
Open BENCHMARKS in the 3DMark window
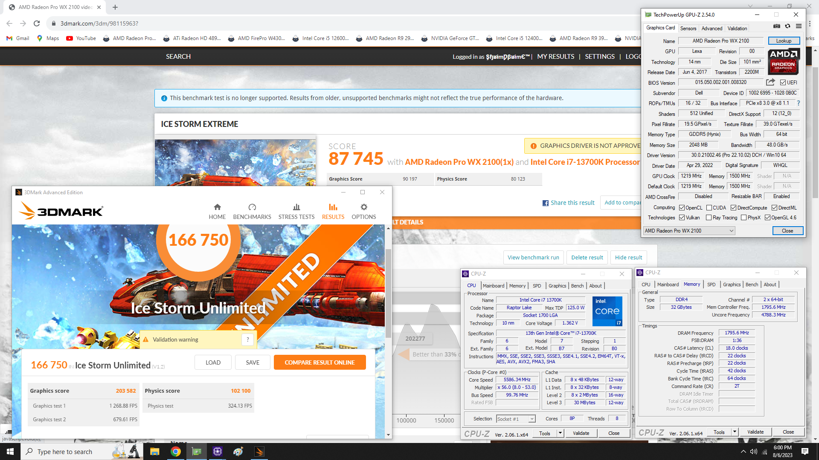coord(252,211)
